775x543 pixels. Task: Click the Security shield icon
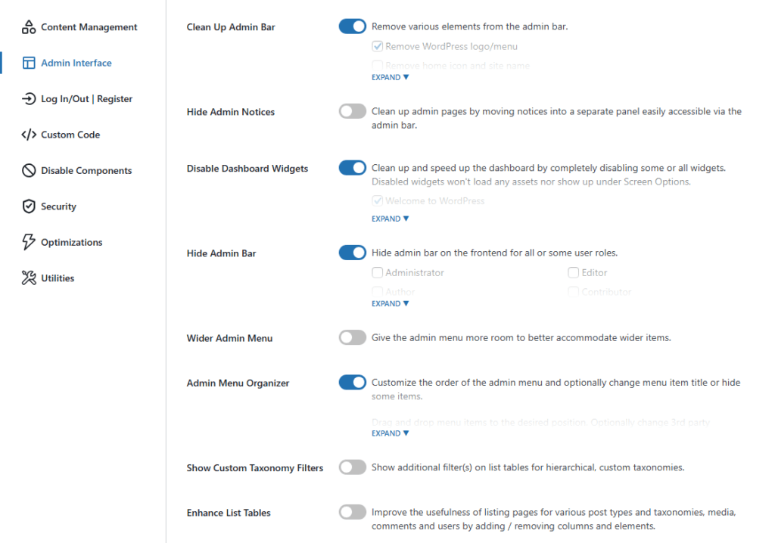pos(29,206)
